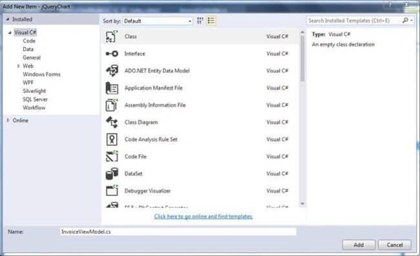Viewport: 420px width, 256px height.
Task: Pick the Application Manifest File icon
Action: pyautogui.click(x=112, y=88)
